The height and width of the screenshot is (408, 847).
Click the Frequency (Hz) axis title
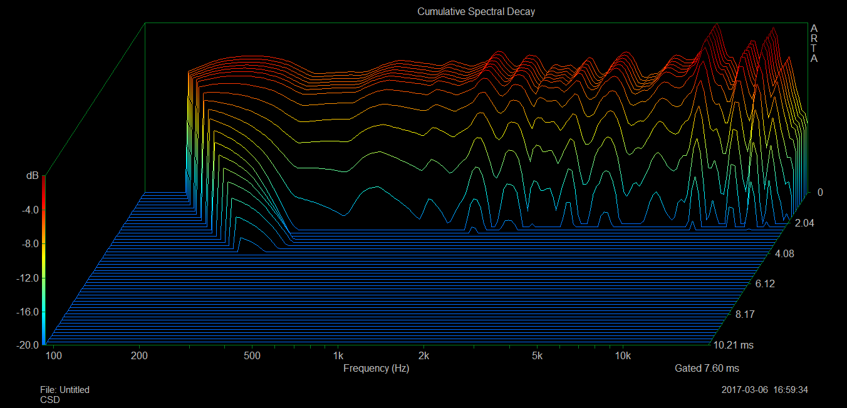point(376,369)
